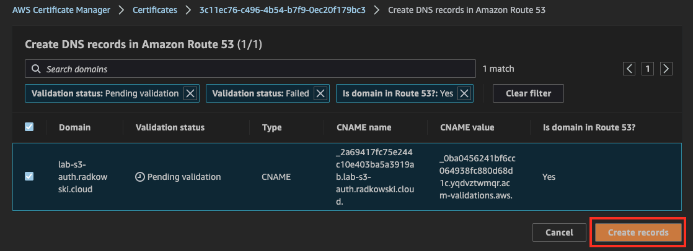Click the 1 match results text
This screenshot has width=693, height=251.
tap(498, 69)
